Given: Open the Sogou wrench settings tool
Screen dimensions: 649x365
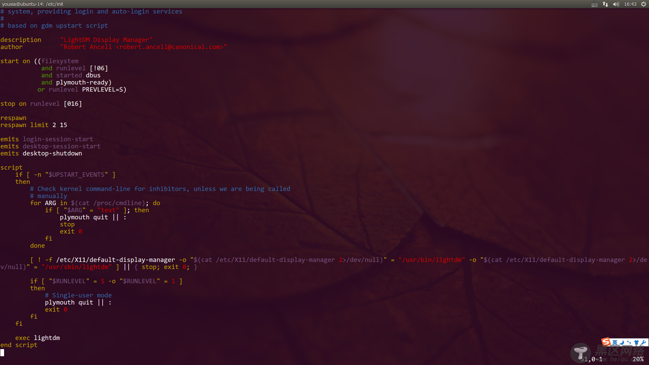Looking at the screenshot, I should coord(644,342).
